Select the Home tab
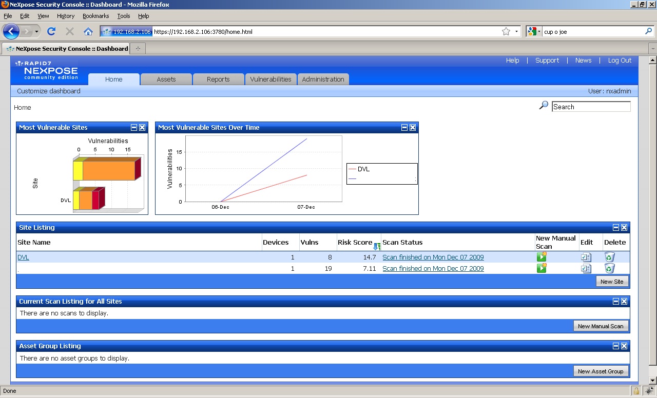 coord(114,79)
